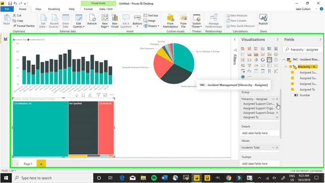
Task: Switch to the Modeling ribbon tab
Action: point(54,9)
